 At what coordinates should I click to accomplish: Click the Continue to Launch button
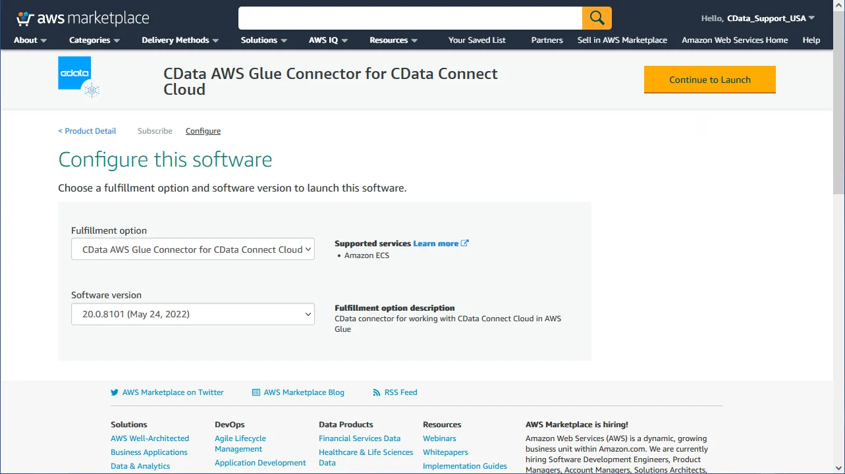coord(709,79)
